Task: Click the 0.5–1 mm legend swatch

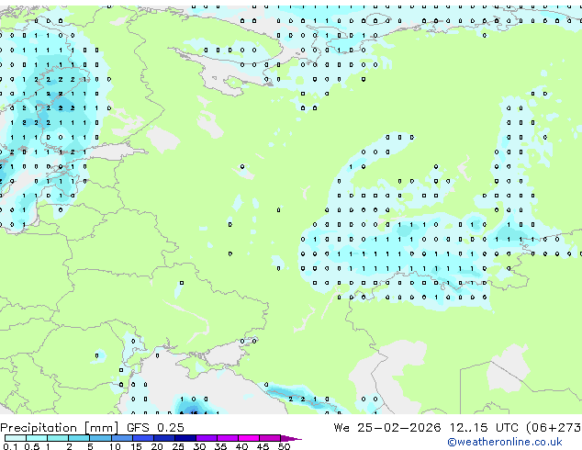Action: click(37, 438)
